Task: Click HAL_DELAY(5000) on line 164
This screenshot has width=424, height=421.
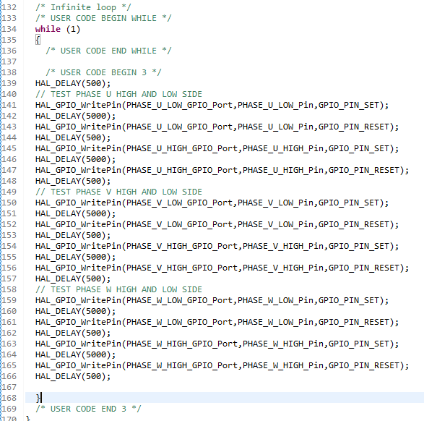Action: (75, 354)
